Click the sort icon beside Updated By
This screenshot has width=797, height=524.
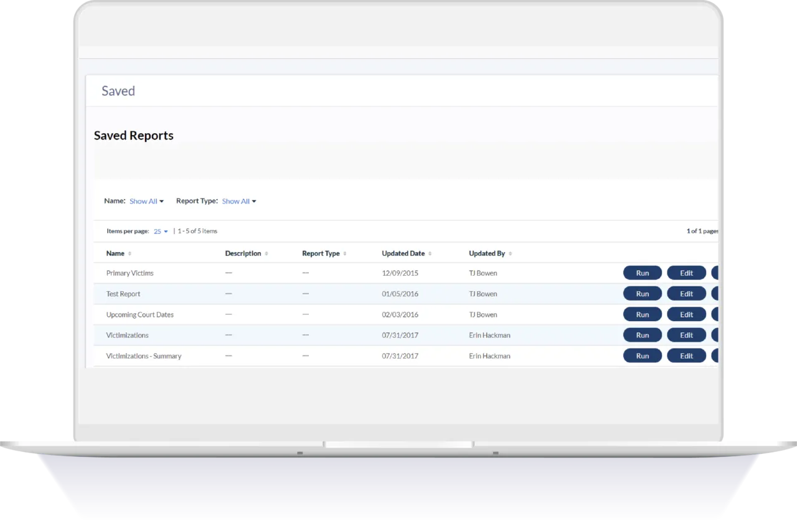coord(511,254)
